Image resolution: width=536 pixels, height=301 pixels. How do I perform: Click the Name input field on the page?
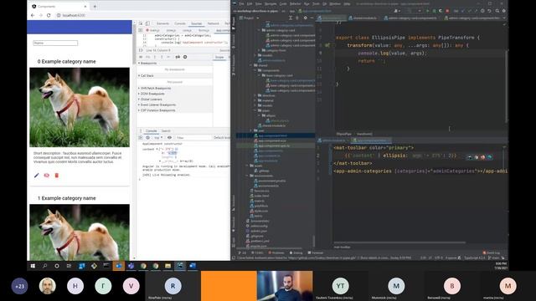click(55, 43)
